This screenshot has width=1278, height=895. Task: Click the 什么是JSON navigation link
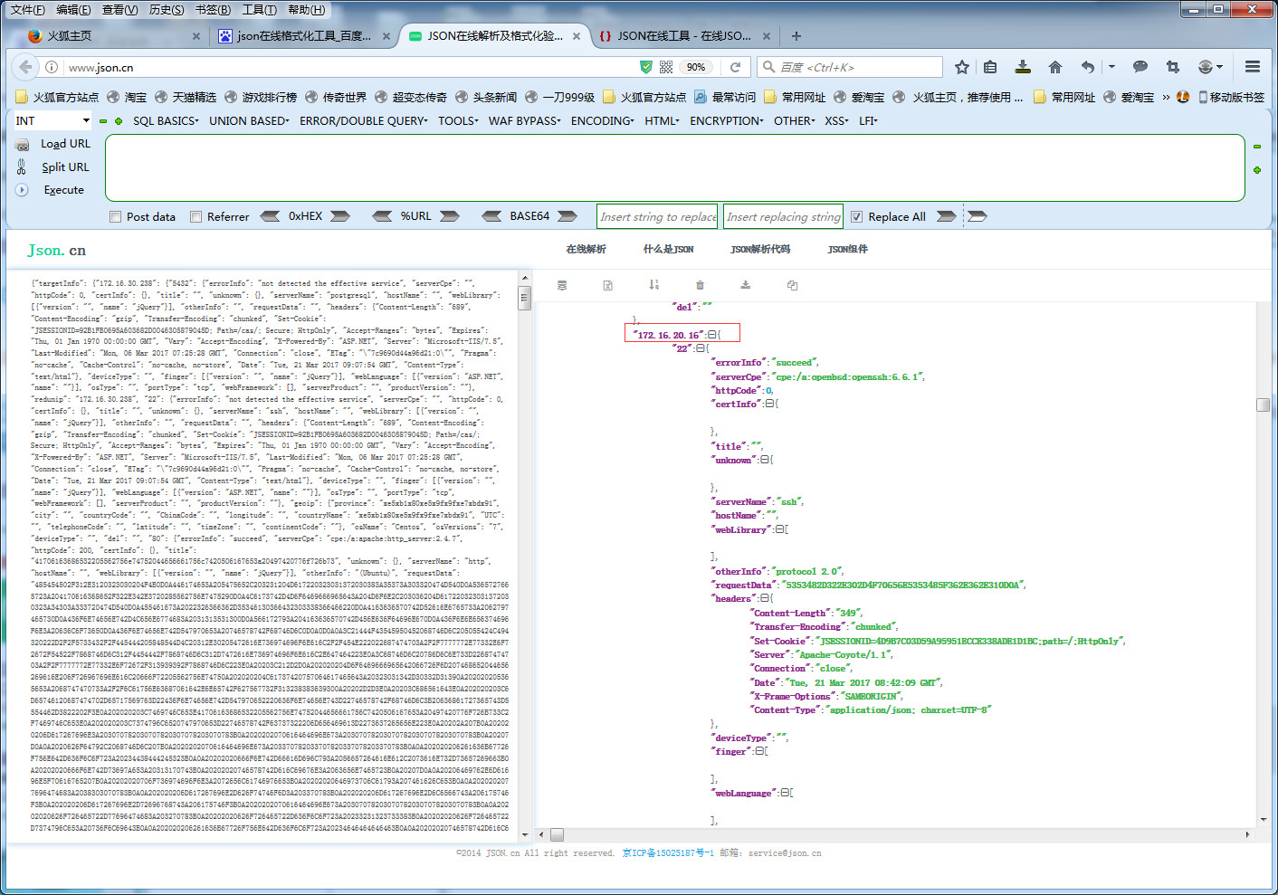click(x=668, y=250)
